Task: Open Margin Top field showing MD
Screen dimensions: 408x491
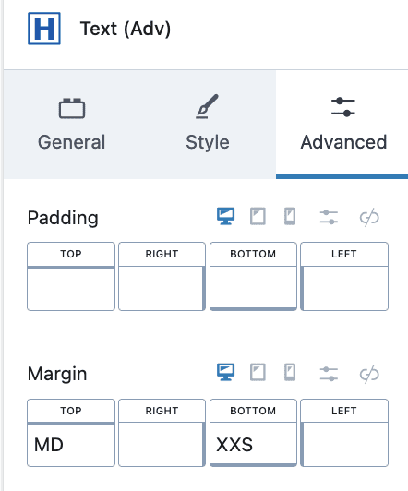Action: [x=71, y=445]
